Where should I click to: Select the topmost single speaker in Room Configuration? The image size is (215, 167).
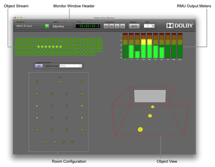coord(59,77)
